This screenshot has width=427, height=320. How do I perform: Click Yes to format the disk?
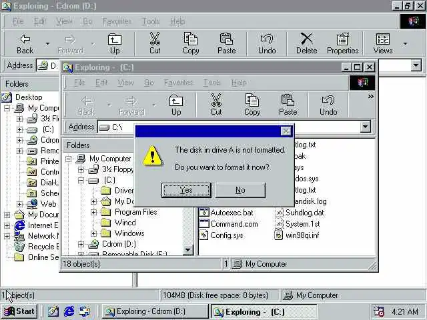tap(186, 190)
